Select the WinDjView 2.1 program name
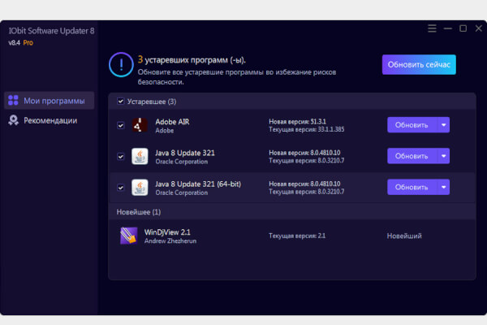This screenshot has height=325, width=487. point(167,232)
